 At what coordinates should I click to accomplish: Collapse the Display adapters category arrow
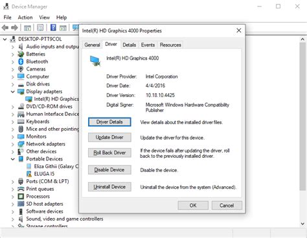click(13, 92)
